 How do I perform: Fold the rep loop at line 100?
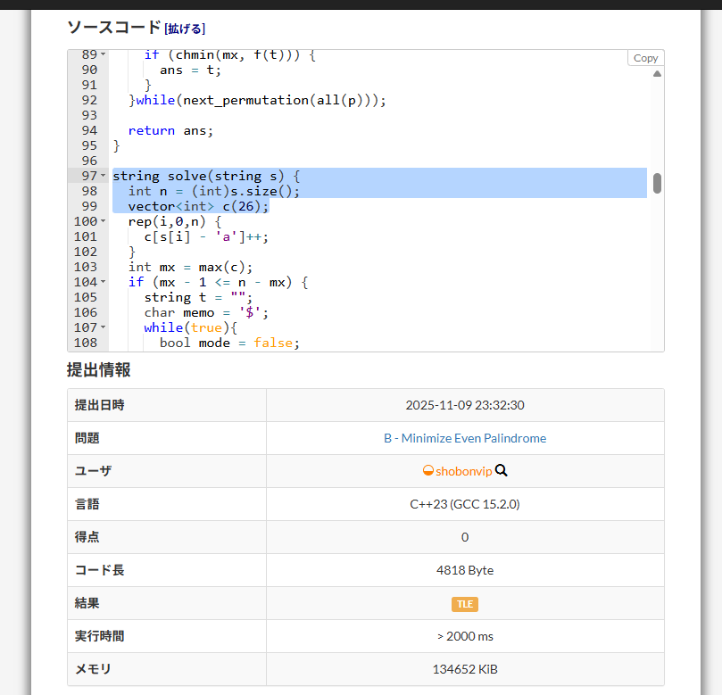click(104, 221)
